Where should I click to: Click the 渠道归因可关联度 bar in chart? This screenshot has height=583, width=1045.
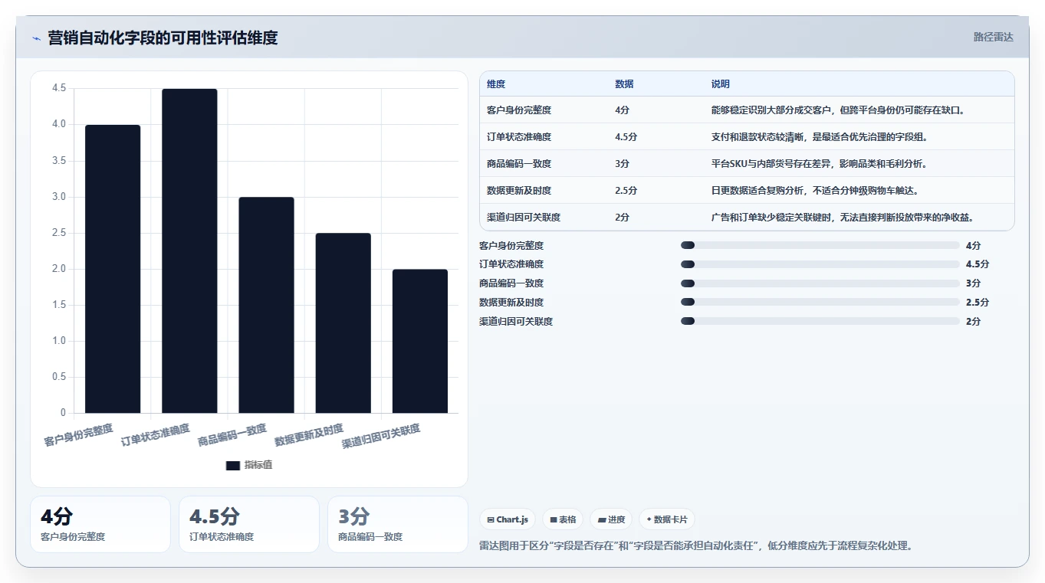coord(420,341)
